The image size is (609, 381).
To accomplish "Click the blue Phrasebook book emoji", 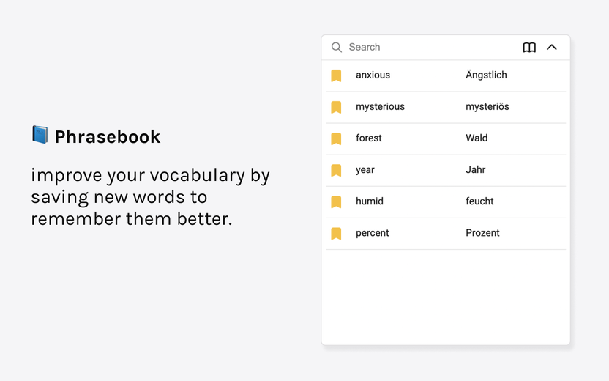I will coord(40,135).
